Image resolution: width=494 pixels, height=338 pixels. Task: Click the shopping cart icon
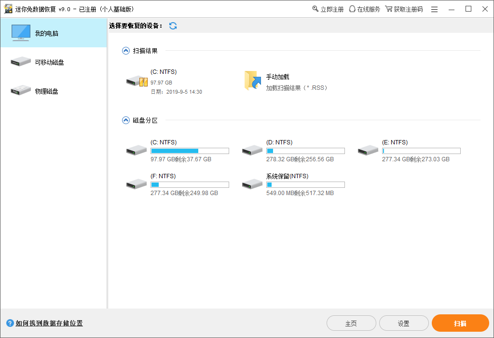[388, 9]
